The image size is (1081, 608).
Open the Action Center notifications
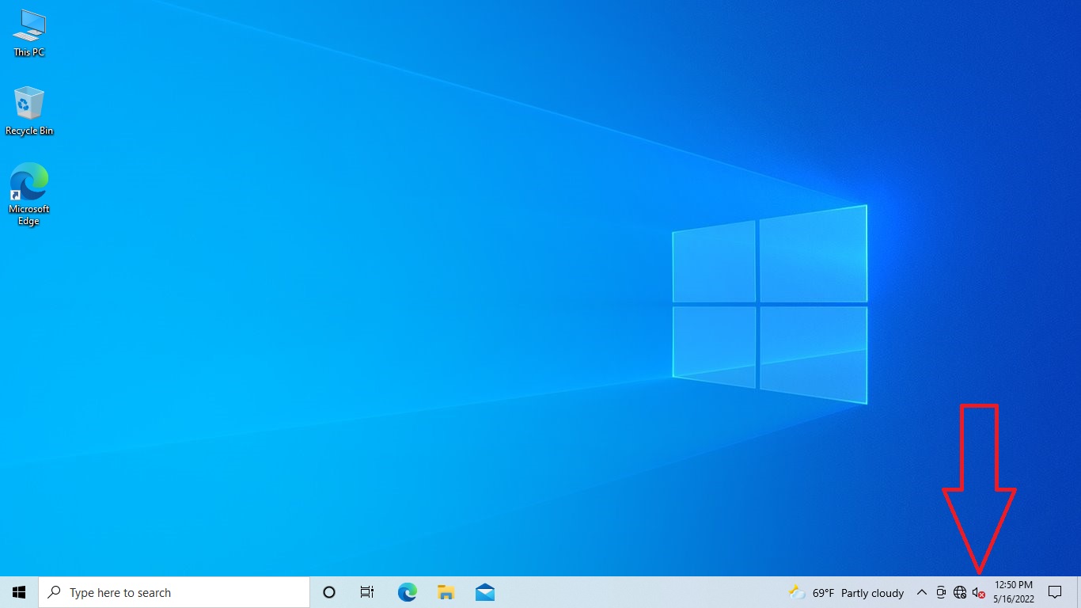[x=1055, y=592]
